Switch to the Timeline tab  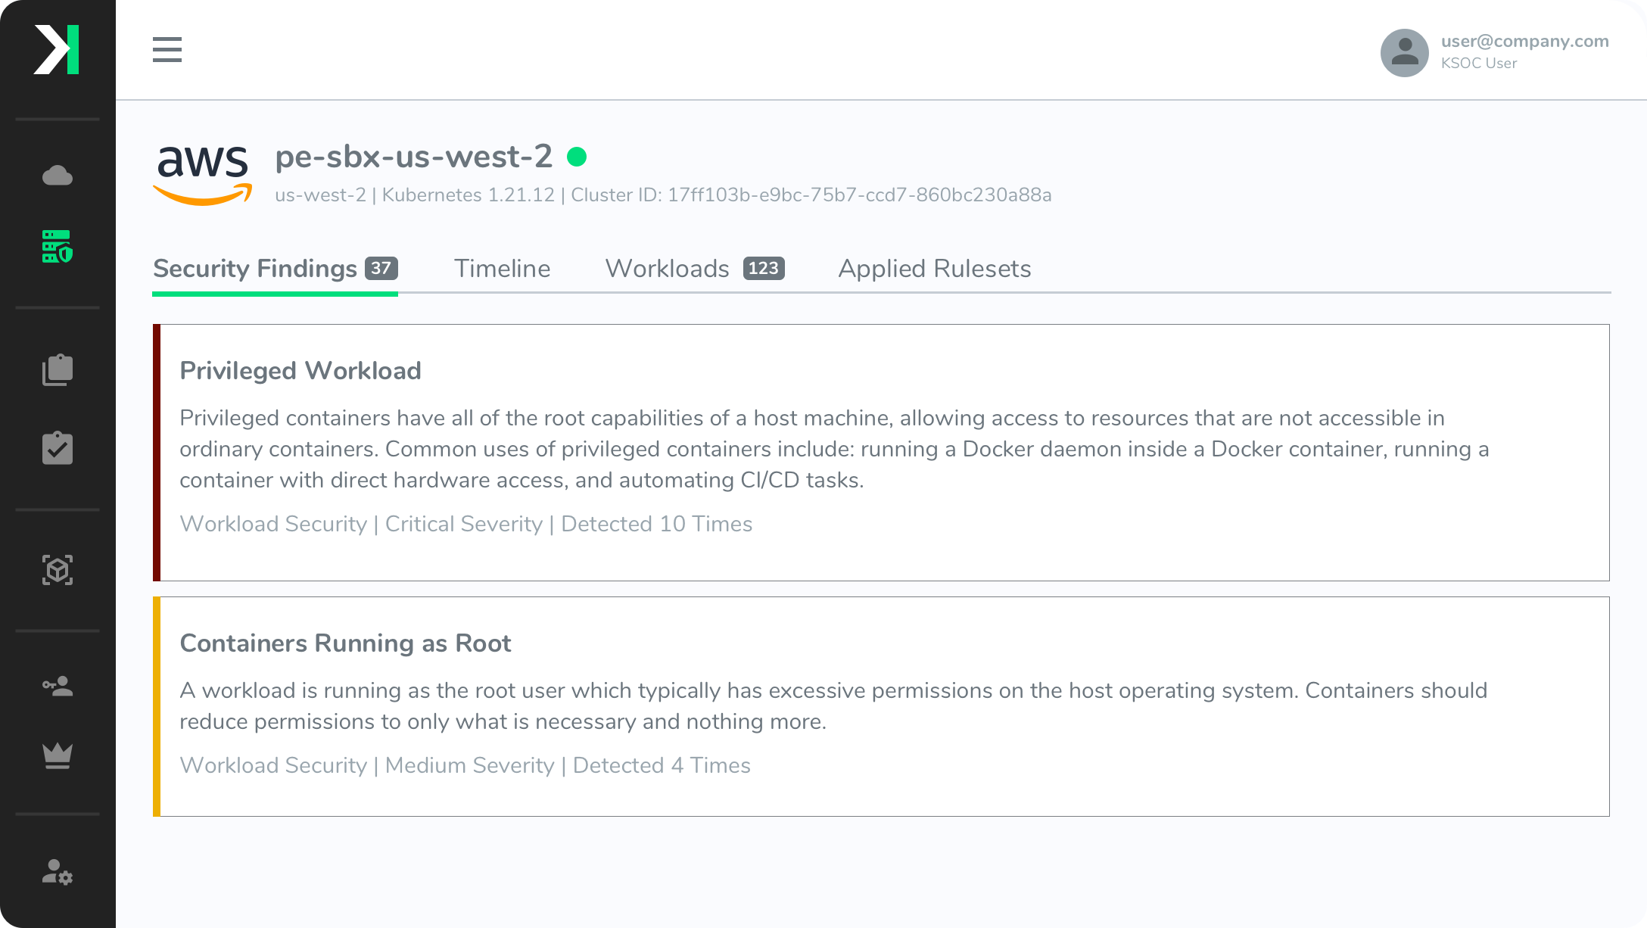(x=502, y=269)
